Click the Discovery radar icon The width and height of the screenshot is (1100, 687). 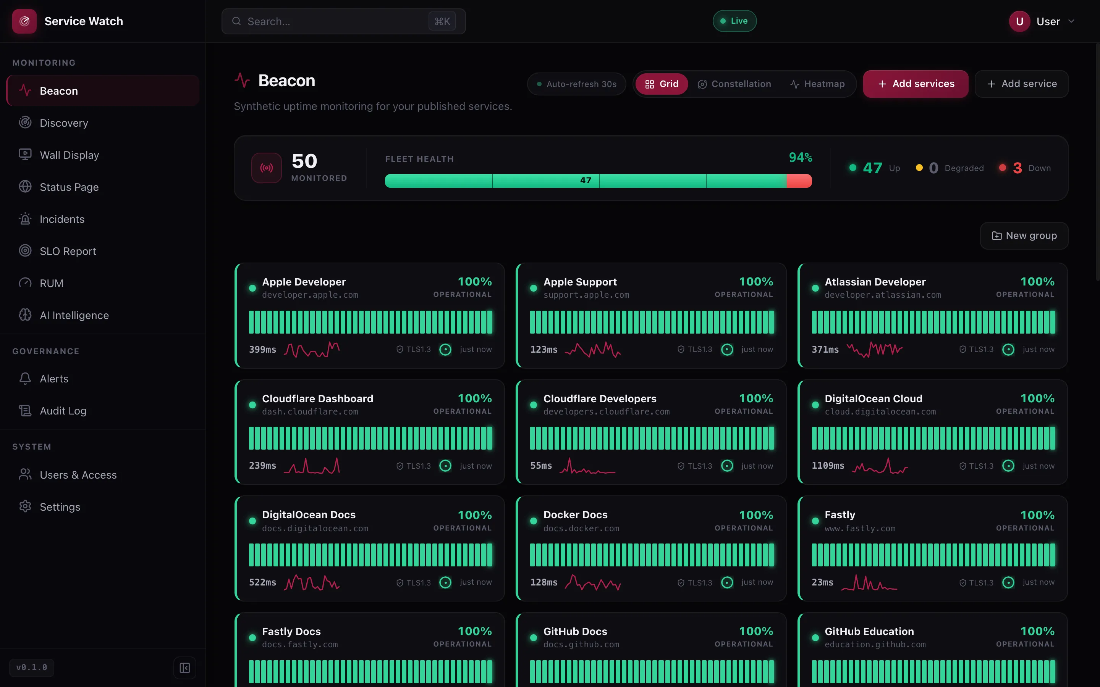pos(25,123)
